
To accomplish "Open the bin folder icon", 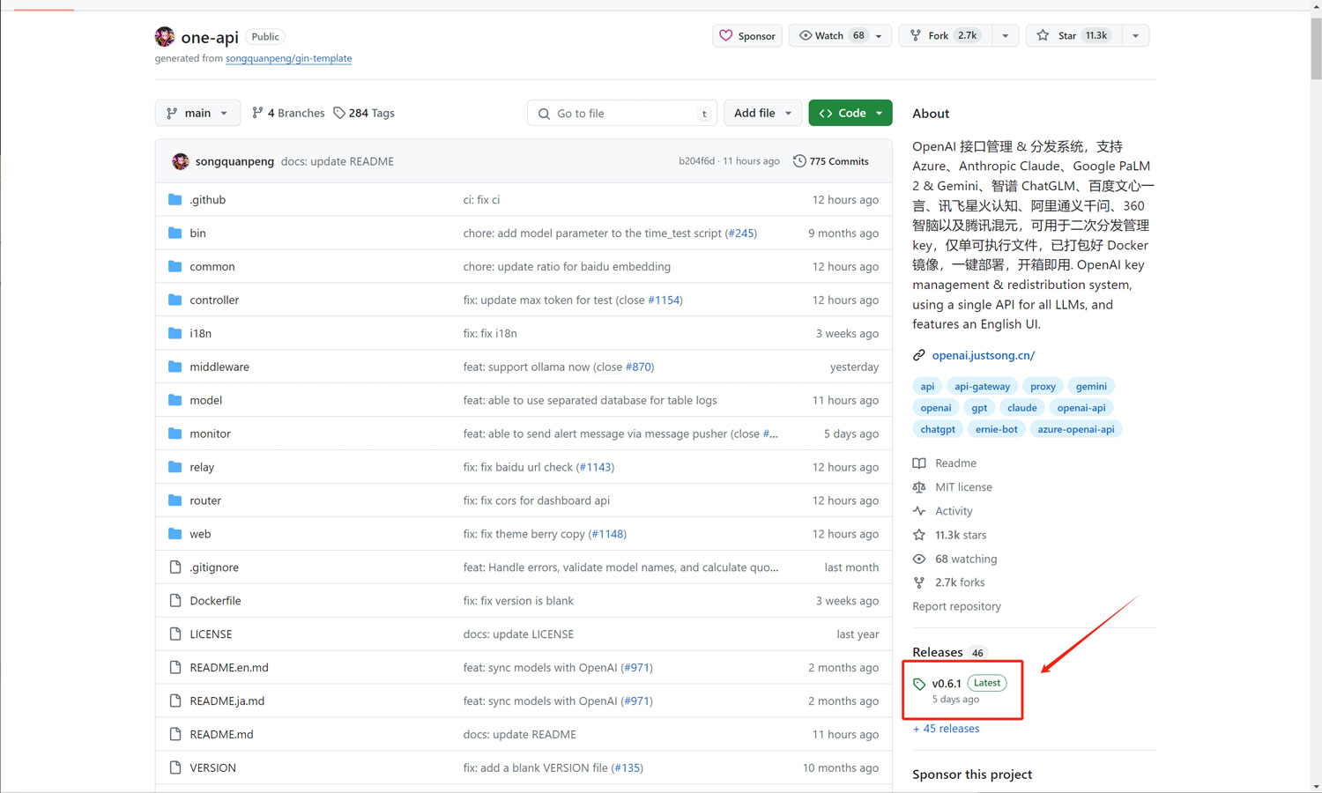I will pyautogui.click(x=175, y=233).
